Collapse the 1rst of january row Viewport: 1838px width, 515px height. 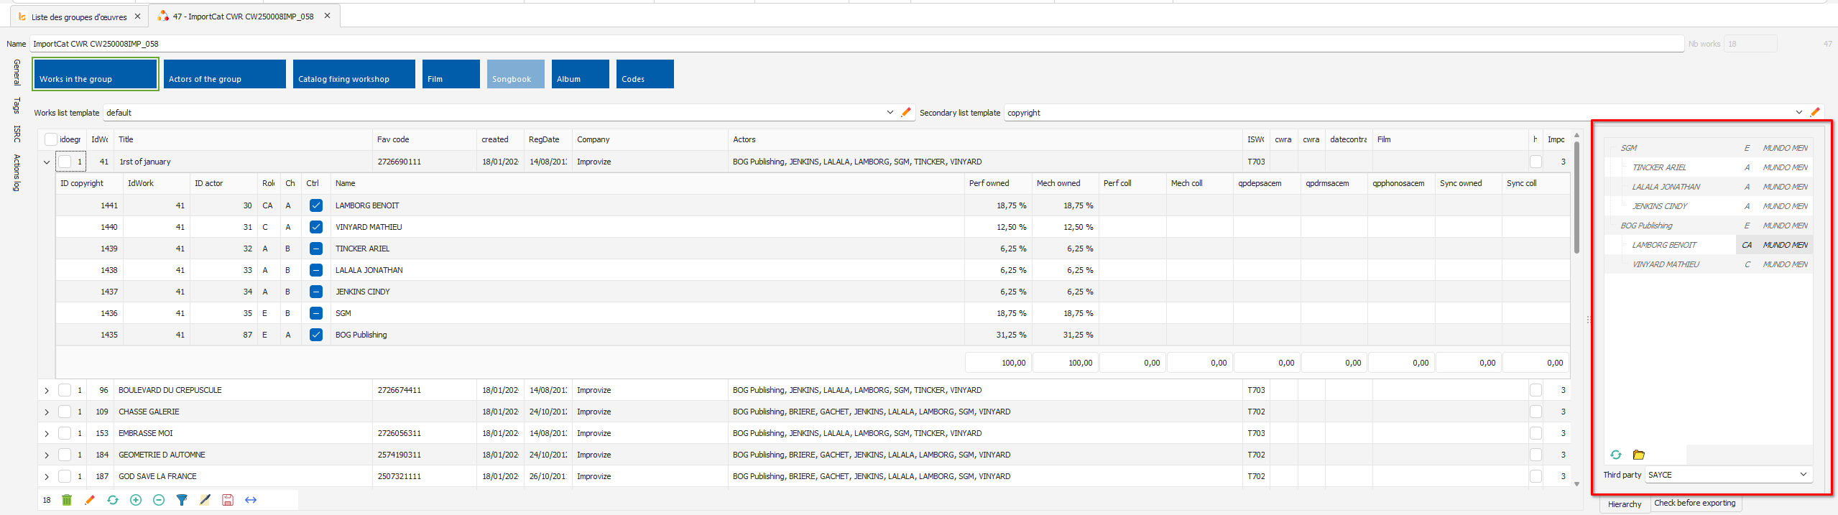point(47,162)
